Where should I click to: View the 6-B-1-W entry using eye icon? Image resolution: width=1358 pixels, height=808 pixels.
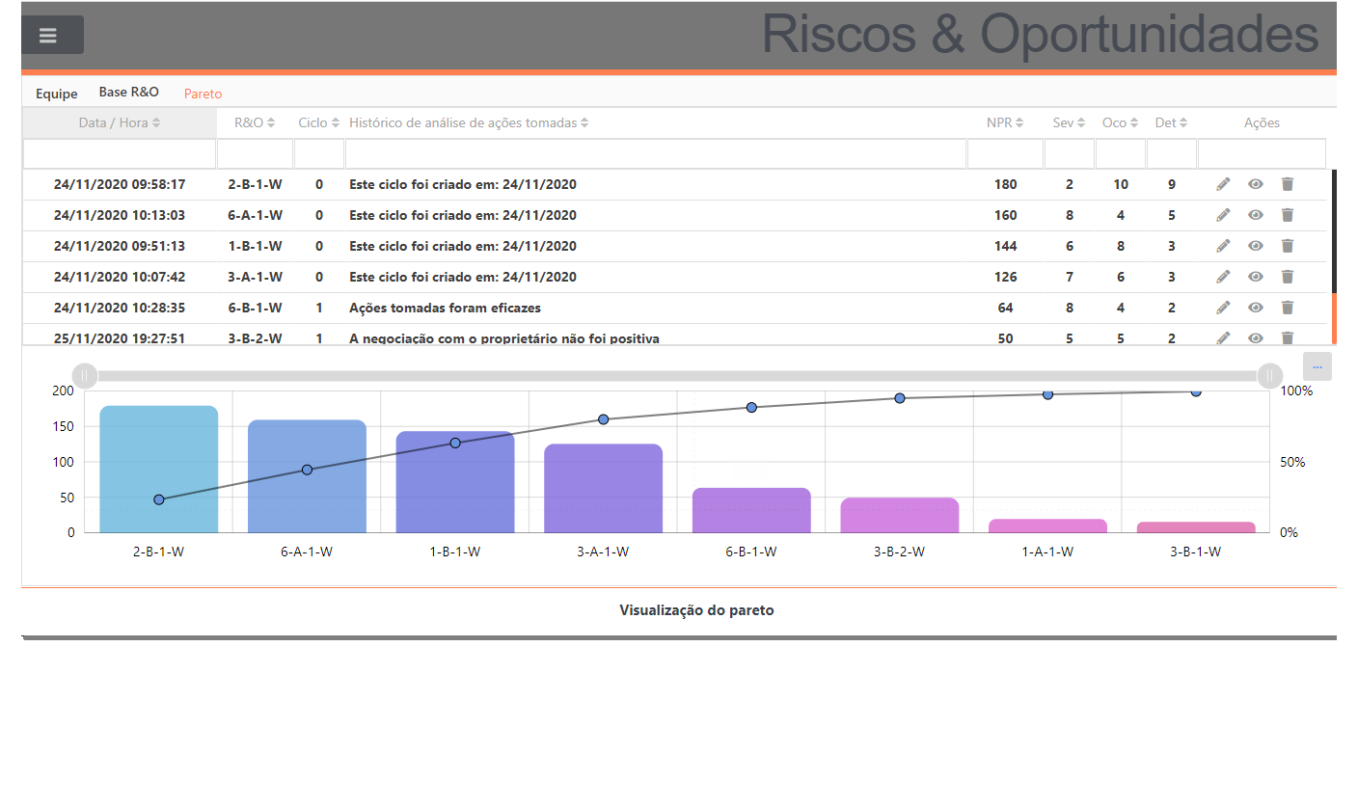pyautogui.click(x=1255, y=308)
